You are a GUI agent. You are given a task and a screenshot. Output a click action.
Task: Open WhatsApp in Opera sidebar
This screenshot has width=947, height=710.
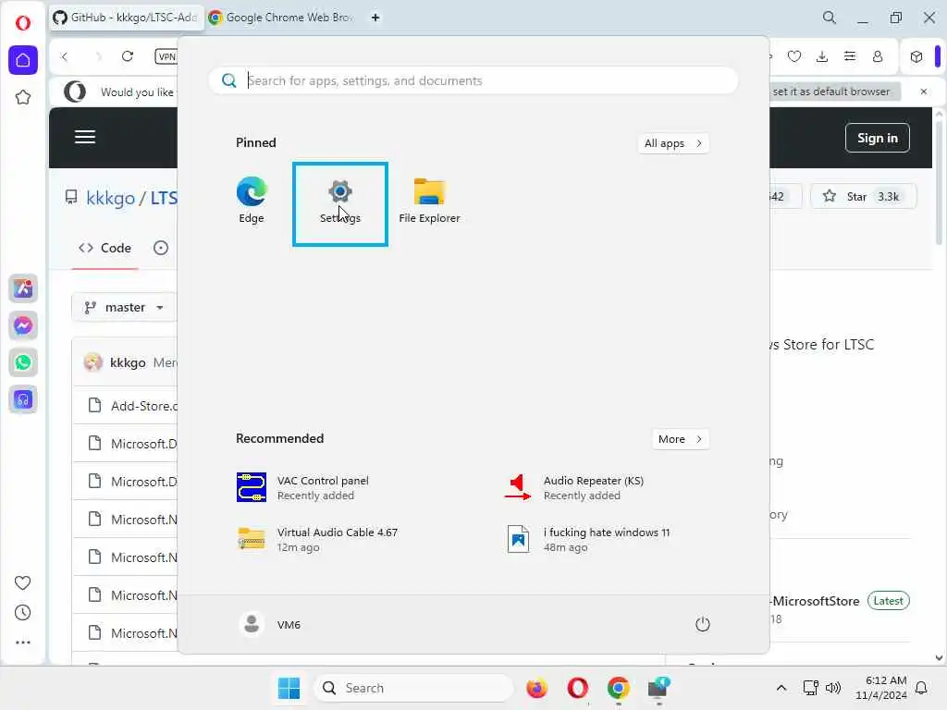(x=23, y=362)
